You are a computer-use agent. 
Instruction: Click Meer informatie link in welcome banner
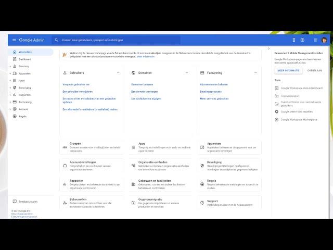pos(146,57)
